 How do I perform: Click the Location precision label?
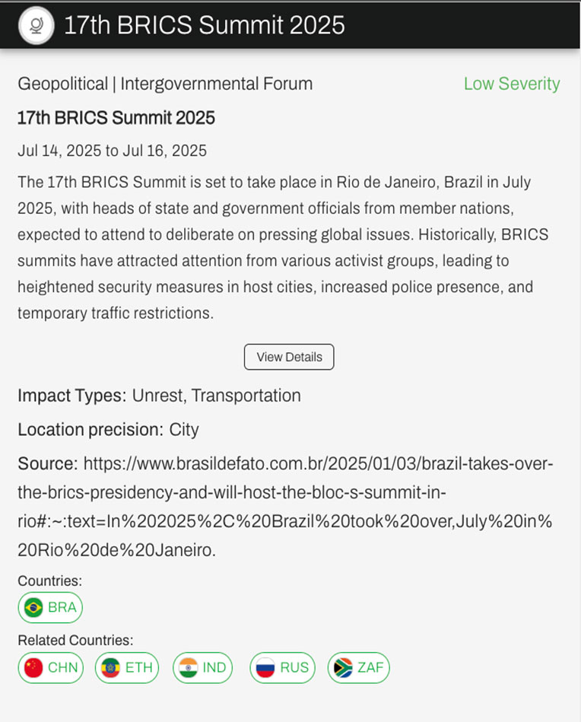90,429
